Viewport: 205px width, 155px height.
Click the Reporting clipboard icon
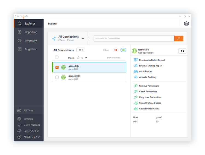pos(19,32)
